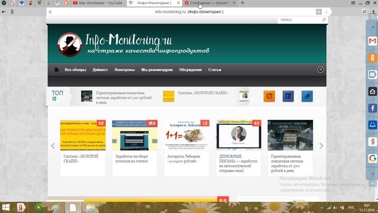The image size is (378, 213).
Task: Open the Все обзоры menu item
Action: pyautogui.click(x=75, y=70)
